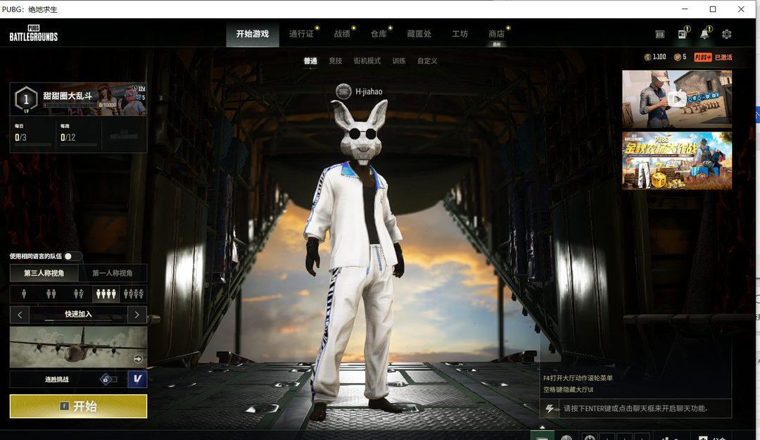Click the crate icon in the top bar
The image size is (760, 440).
tap(660, 34)
